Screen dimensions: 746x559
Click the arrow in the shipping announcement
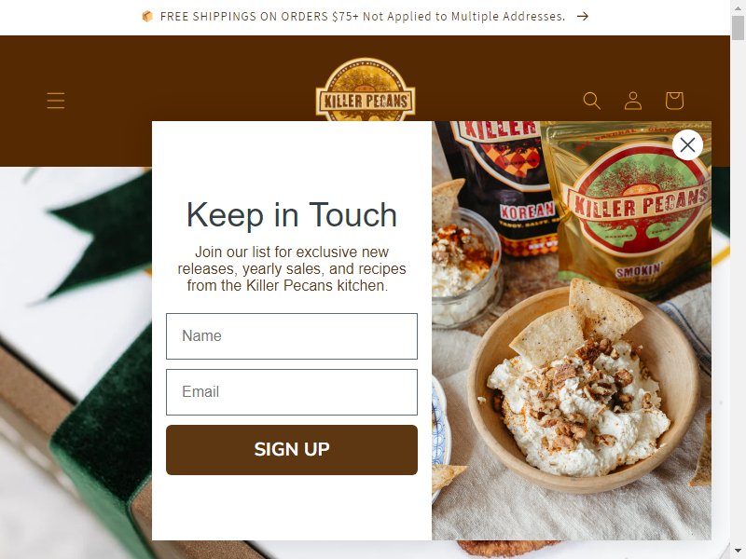point(583,17)
